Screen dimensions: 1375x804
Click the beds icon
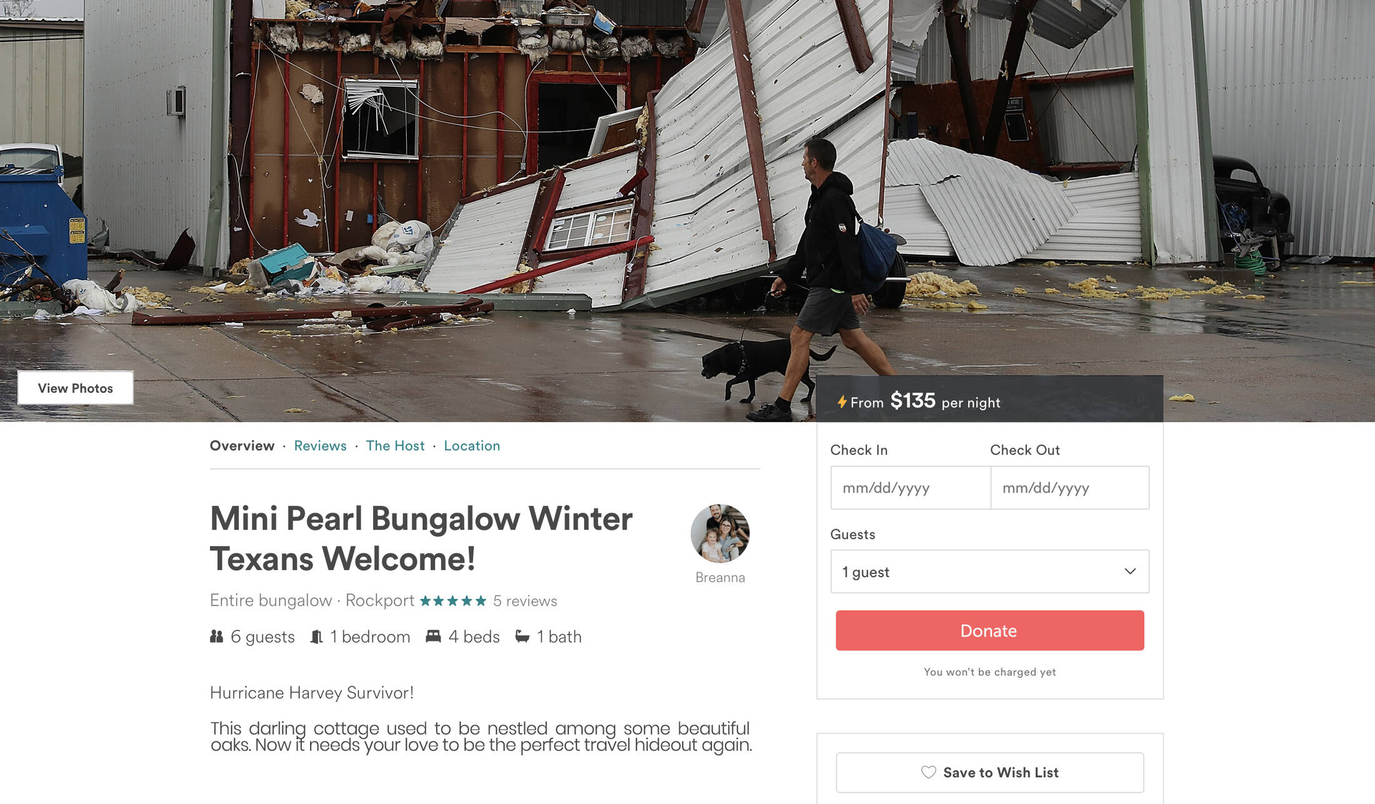(433, 636)
